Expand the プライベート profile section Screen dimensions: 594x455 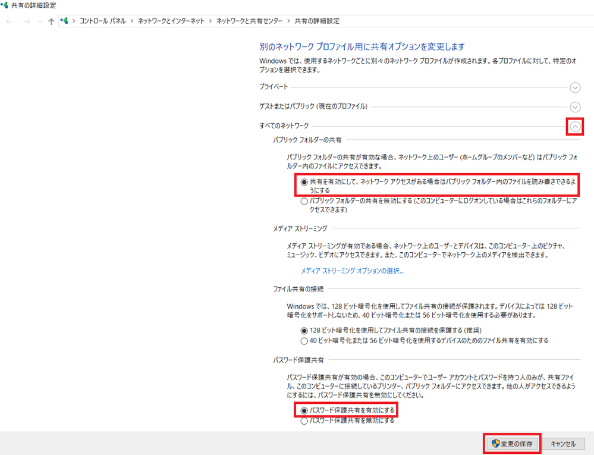[575, 88]
